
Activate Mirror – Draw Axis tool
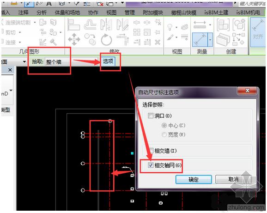(122, 25)
